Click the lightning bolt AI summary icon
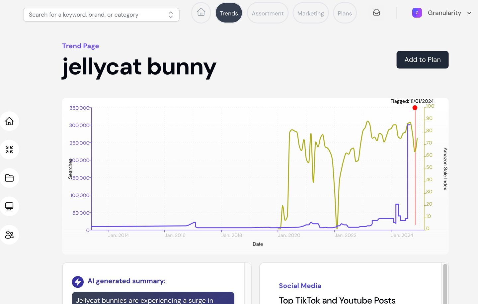 click(78, 282)
